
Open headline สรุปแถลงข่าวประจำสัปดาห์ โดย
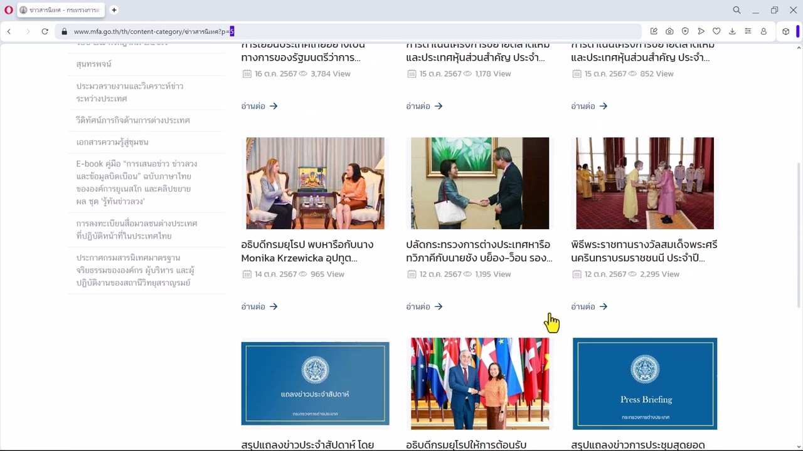[x=307, y=445]
